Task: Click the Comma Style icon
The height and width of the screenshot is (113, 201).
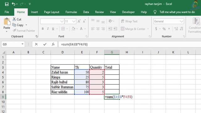Action: pyautogui.click(x=169, y=29)
